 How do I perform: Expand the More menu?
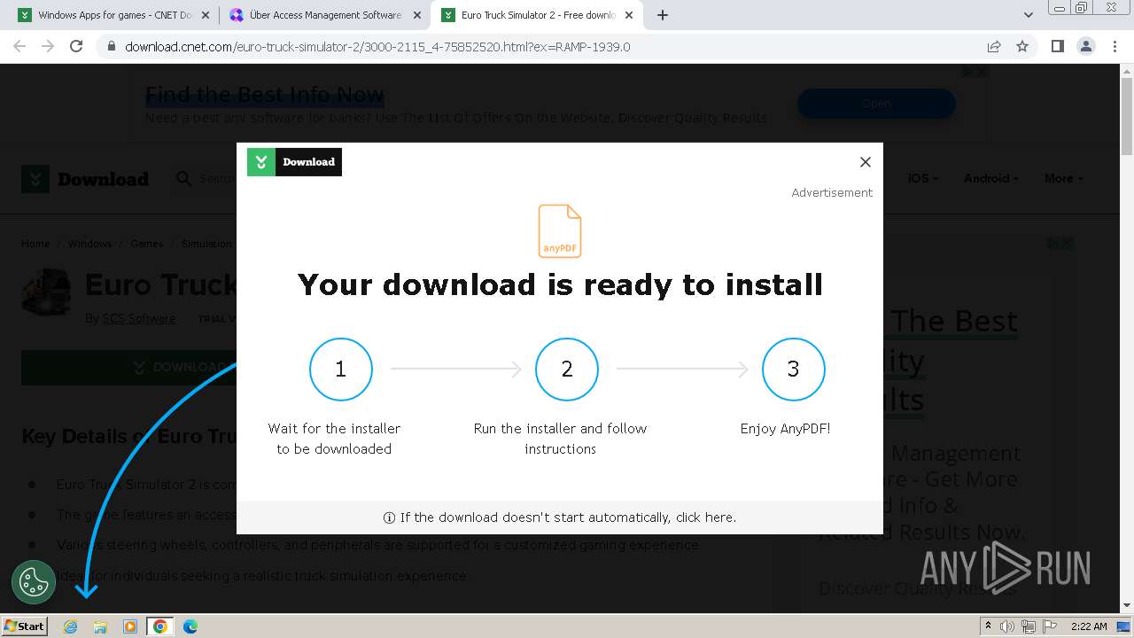[x=1063, y=178]
